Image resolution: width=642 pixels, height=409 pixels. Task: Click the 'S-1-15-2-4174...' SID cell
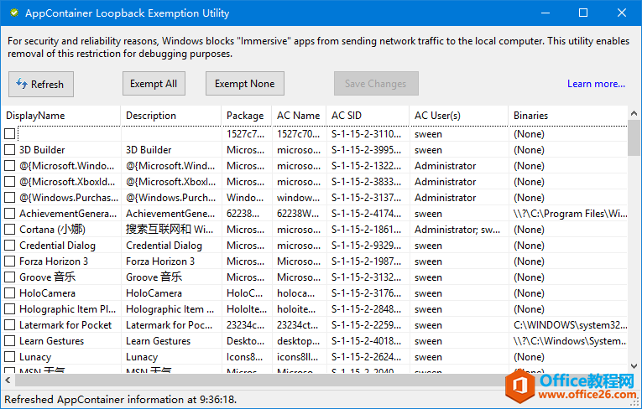coord(368,214)
